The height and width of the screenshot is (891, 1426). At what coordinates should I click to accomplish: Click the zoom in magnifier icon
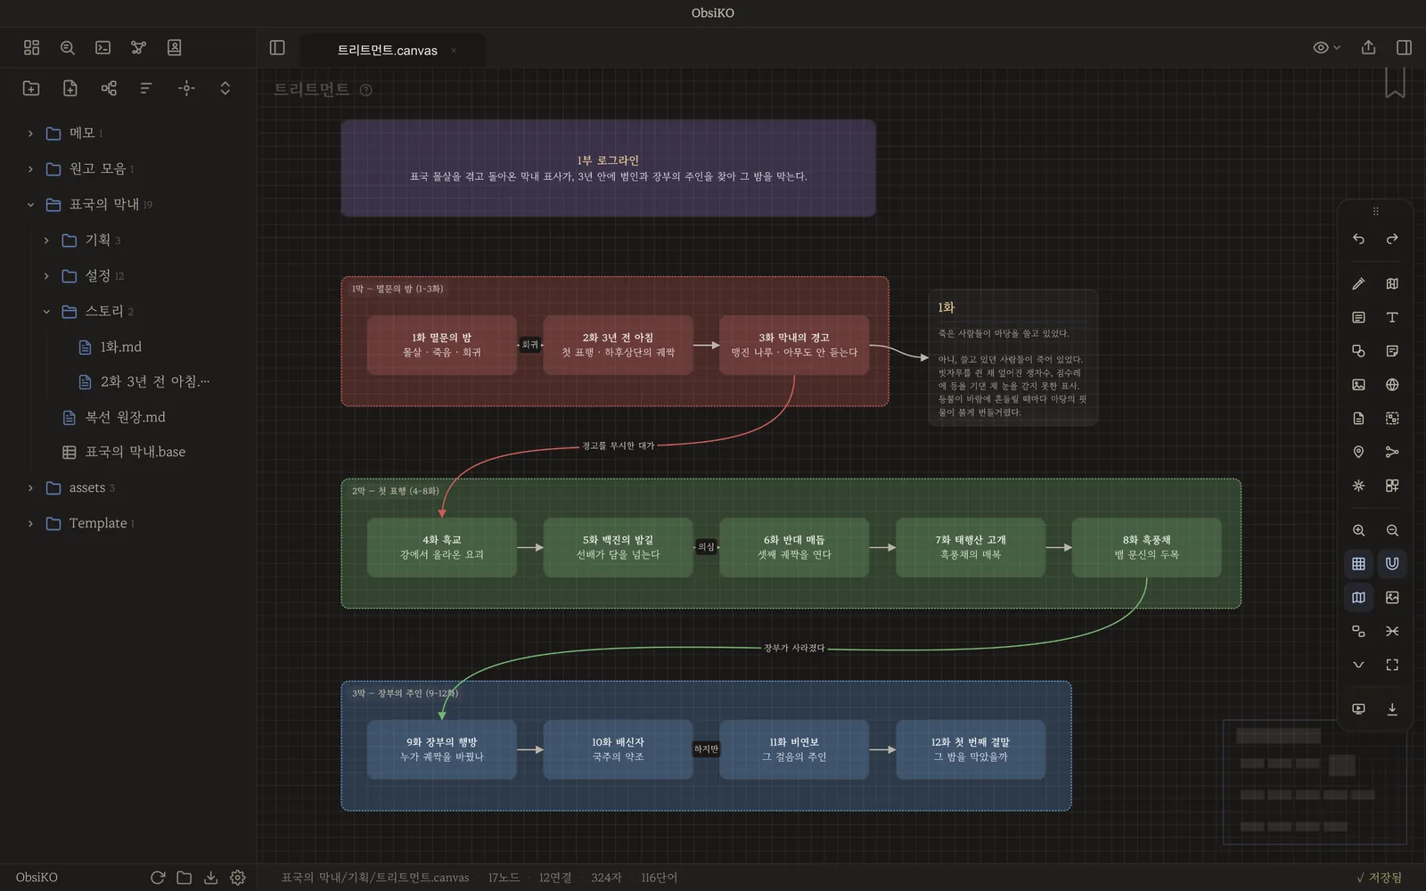click(1358, 530)
